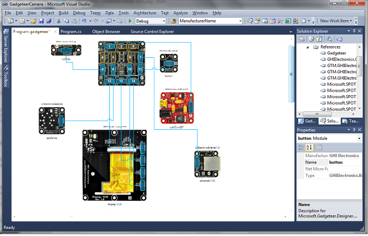This screenshot has height=236, width=368.
Task: Start debugging with the green play icon
Action: pos(130,21)
